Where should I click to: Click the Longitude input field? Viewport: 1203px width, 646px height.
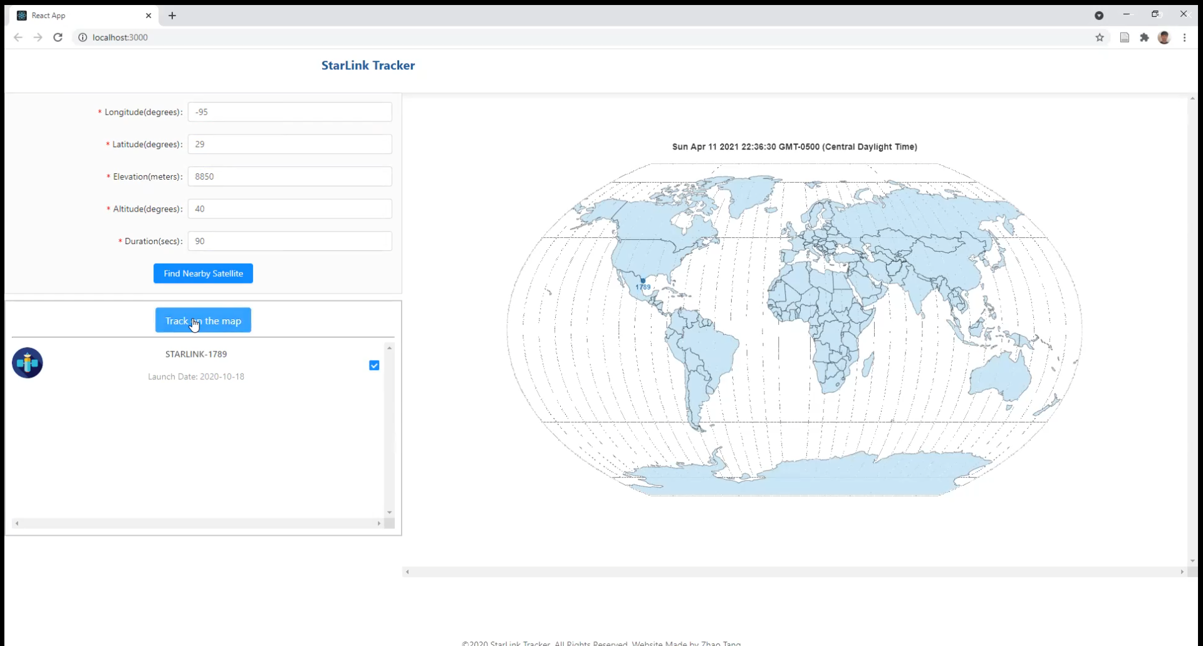[x=290, y=112]
